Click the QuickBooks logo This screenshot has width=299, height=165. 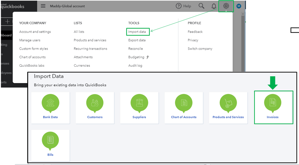point(12,6)
